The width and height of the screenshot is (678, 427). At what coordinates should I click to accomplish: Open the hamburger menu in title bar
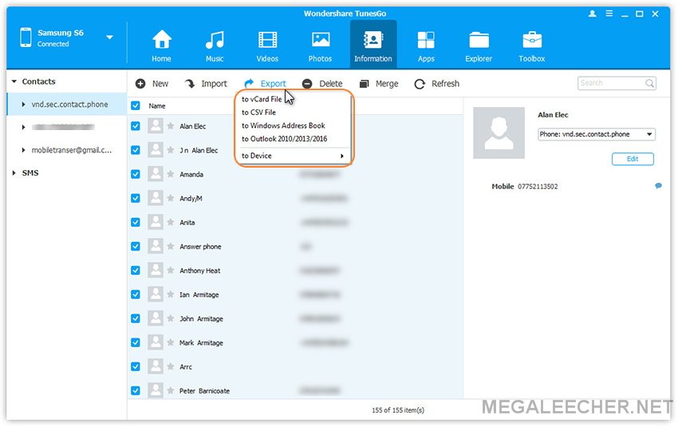pyautogui.click(x=609, y=14)
